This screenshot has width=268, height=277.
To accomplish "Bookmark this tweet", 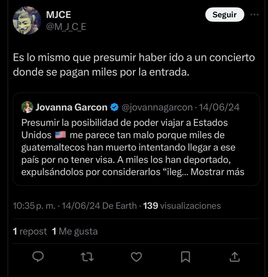I will 185,257.
